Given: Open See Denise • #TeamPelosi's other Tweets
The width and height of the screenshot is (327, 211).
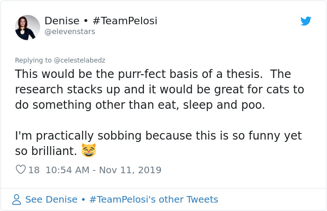Looking at the screenshot, I should pyautogui.click(x=121, y=199).
